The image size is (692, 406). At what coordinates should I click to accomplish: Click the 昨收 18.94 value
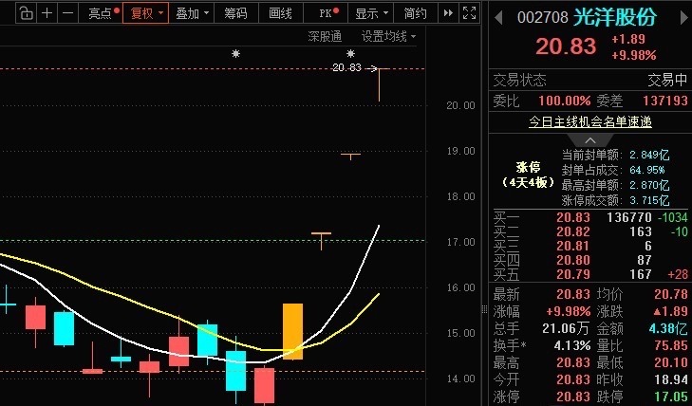[x=671, y=379]
